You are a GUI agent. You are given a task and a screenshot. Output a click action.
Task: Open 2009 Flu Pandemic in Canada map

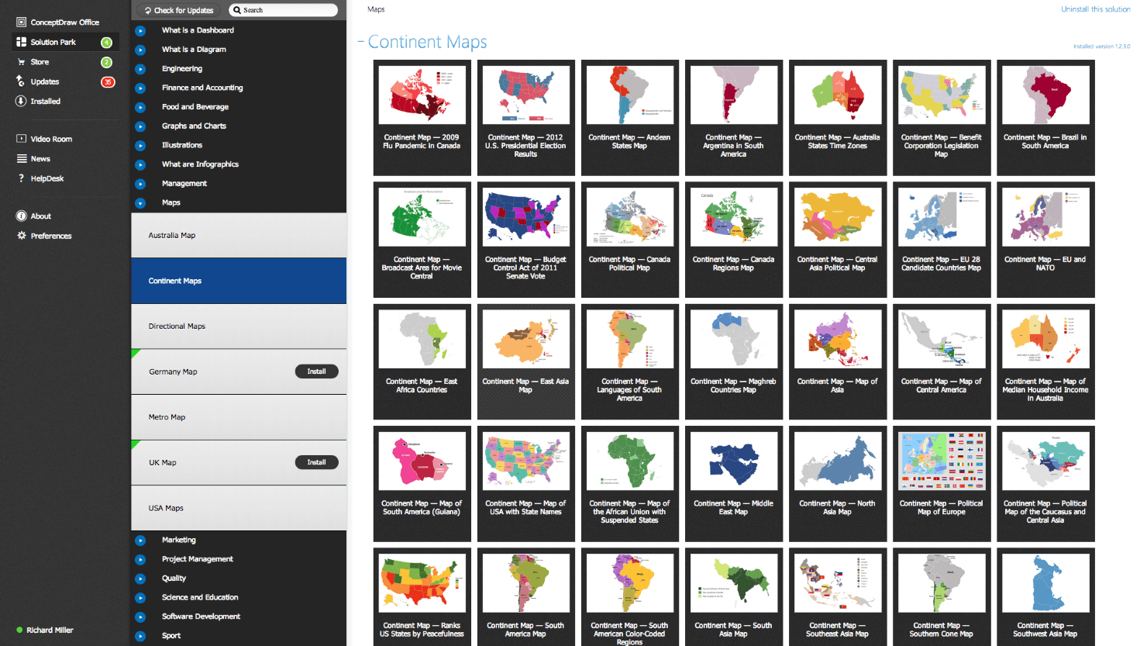point(422,118)
